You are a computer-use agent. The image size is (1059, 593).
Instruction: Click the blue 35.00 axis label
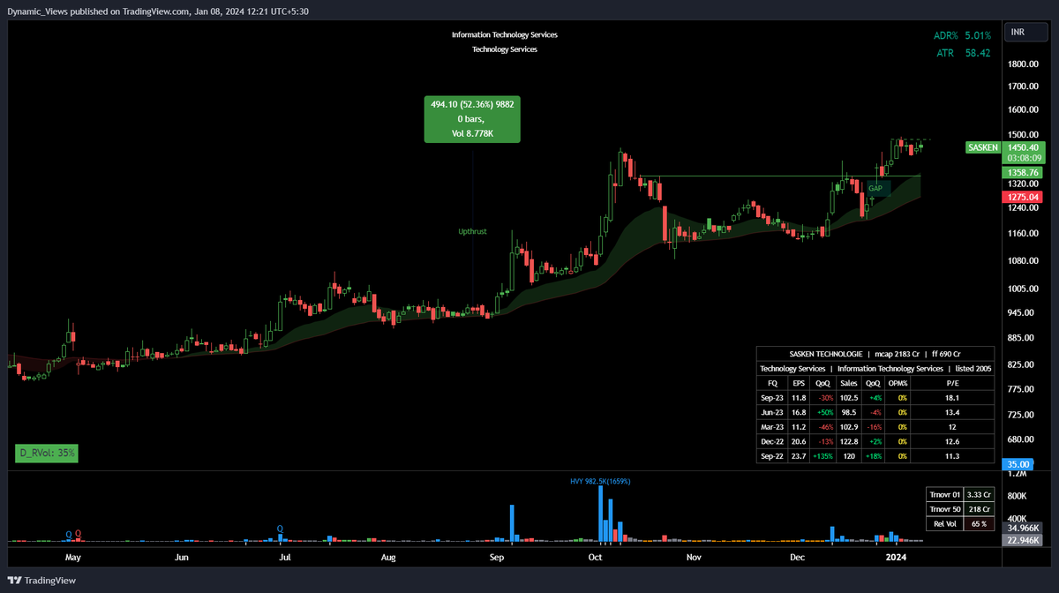point(1019,463)
